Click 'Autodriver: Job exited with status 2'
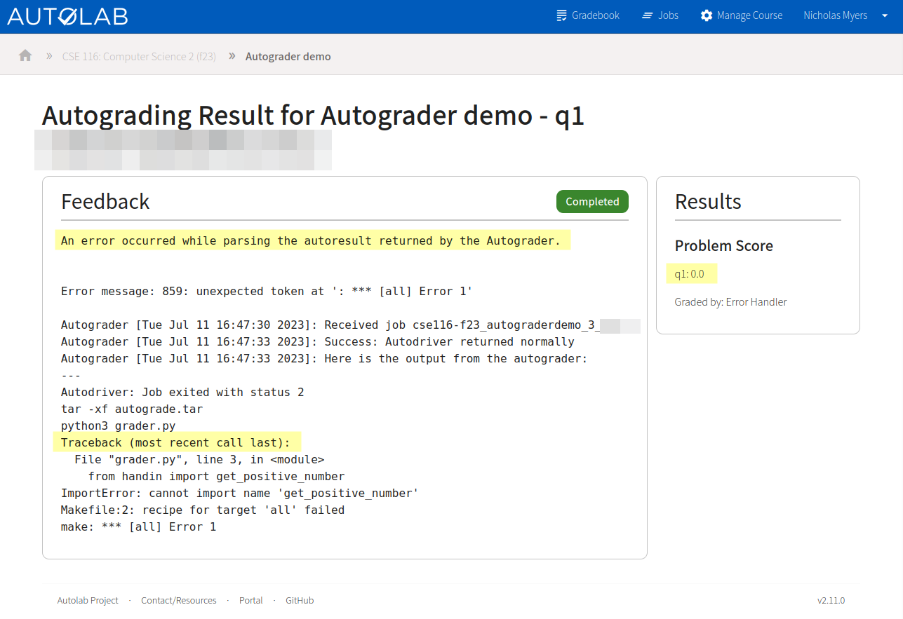The width and height of the screenshot is (903, 619). coord(182,392)
